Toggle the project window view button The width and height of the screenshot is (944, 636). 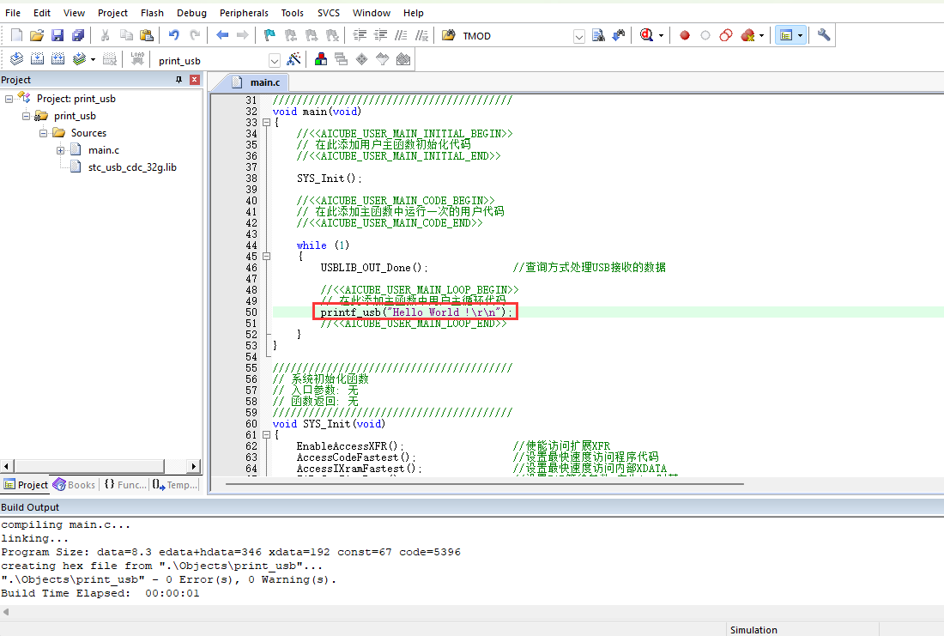[784, 35]
